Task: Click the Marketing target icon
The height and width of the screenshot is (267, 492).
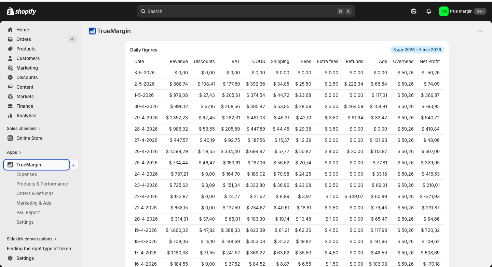Action: point(10,68)
